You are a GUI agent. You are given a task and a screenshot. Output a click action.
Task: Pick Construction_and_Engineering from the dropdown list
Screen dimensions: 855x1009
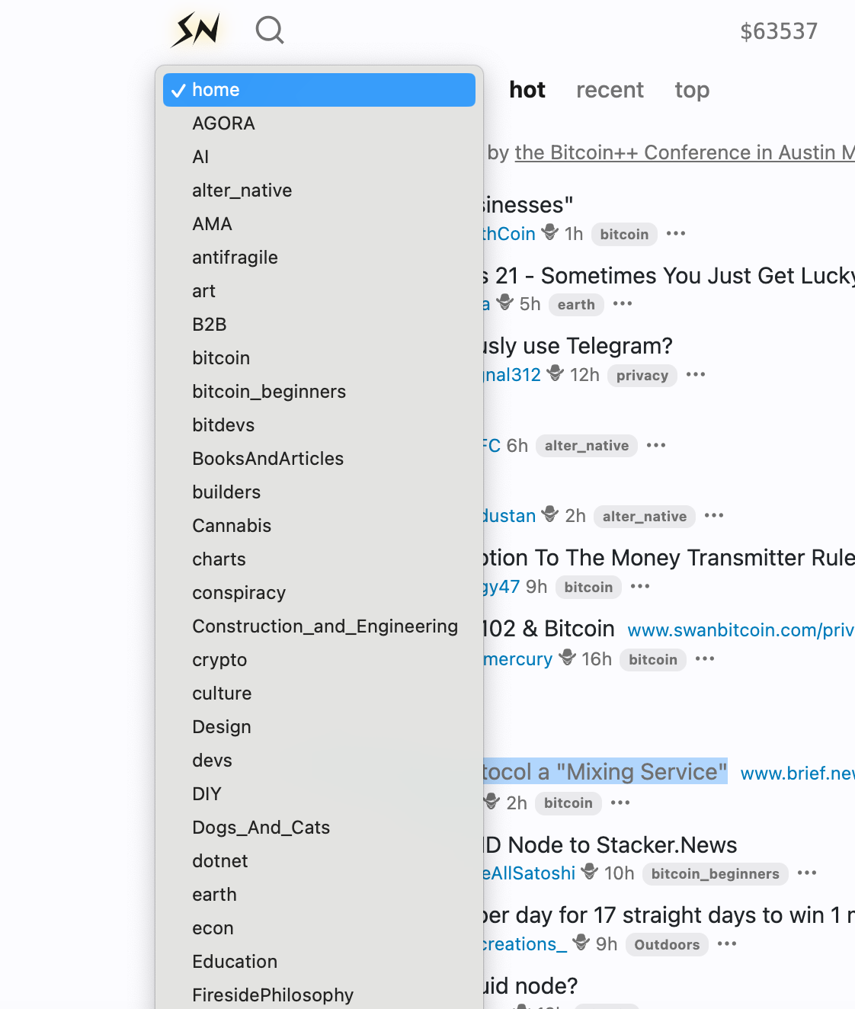325,626
